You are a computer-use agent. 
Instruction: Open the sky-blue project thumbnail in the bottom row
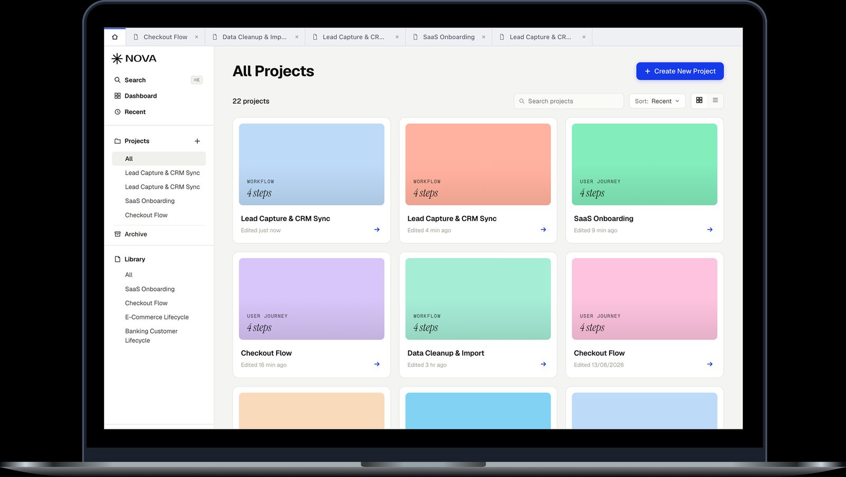point(478,411)
